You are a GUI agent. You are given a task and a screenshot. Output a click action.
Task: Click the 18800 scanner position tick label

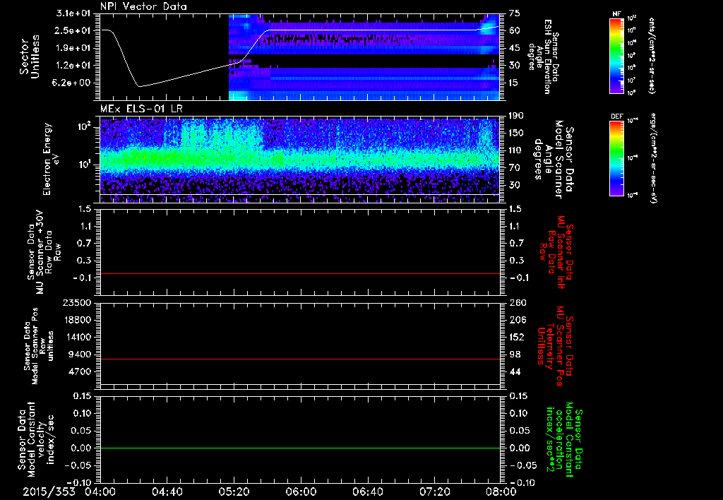point(78,320)
